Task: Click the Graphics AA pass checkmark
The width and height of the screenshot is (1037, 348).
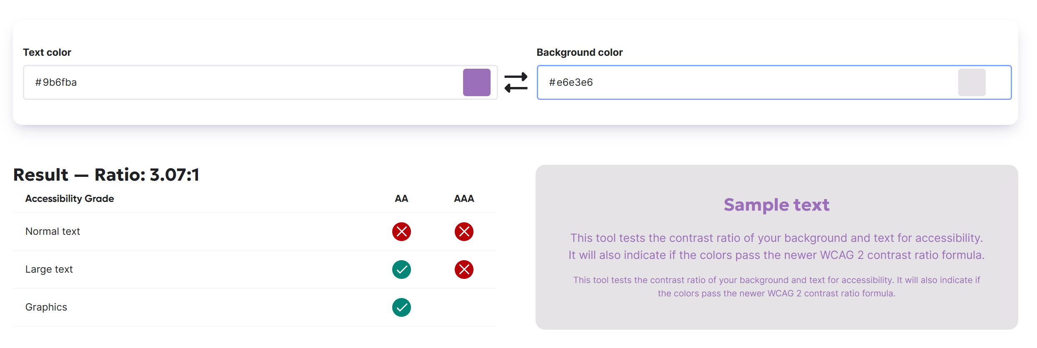Action: tap(401, 307)
